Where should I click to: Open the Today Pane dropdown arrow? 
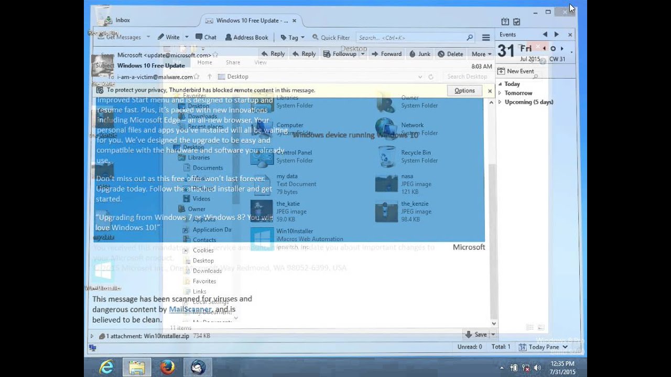[x=565, y=347]
